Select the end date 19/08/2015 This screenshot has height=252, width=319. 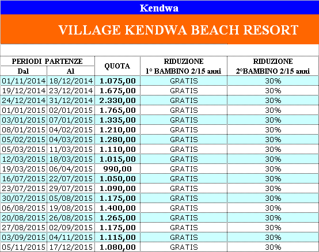[71, 208]
